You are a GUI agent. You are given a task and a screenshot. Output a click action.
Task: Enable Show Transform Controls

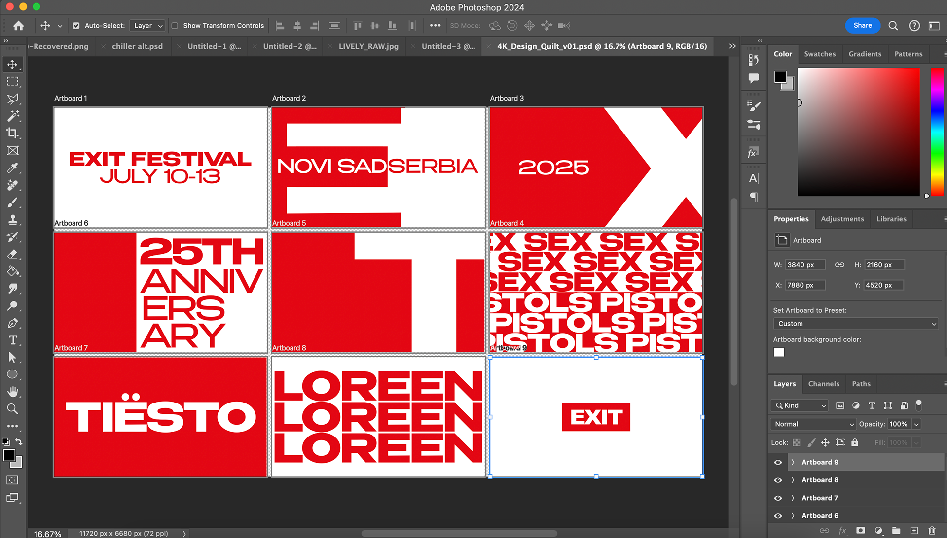175,25
